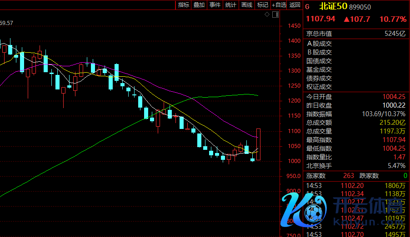Add the index via +自选
The image size is (410, 237).
pyautogui.click(x=279, y=5)
